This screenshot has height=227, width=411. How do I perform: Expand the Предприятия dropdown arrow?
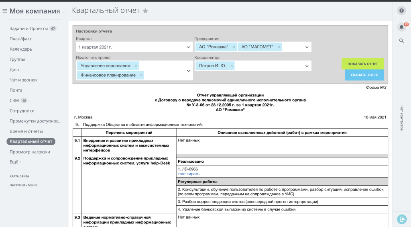307,47
